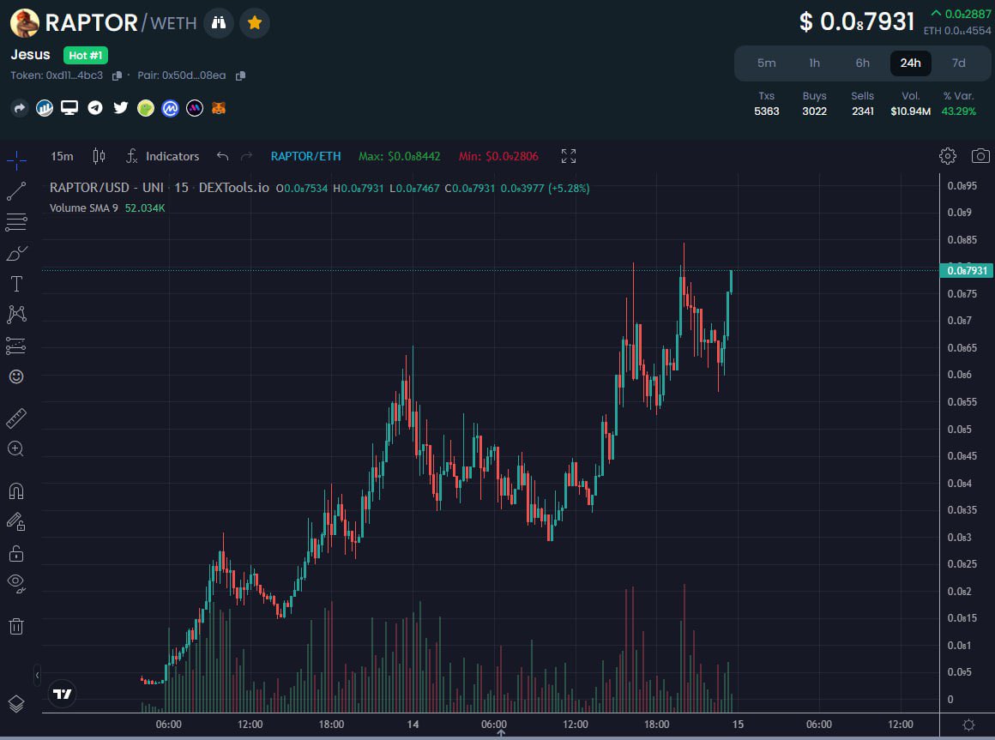Select the 5m stats tab
995x740 pixels.
[766, 63]
